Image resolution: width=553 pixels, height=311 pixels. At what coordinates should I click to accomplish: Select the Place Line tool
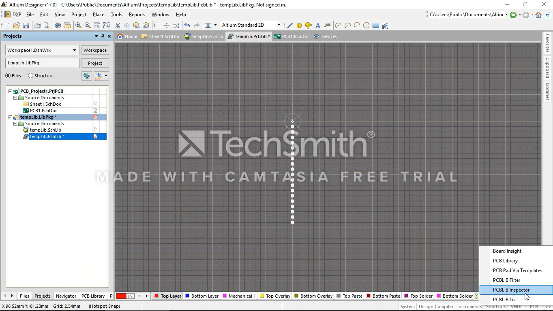pos(290,26)
